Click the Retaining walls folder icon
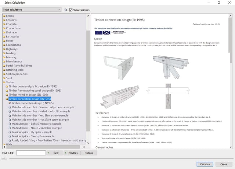Viewport: 235px width, 169px height. tap(4, 70)
